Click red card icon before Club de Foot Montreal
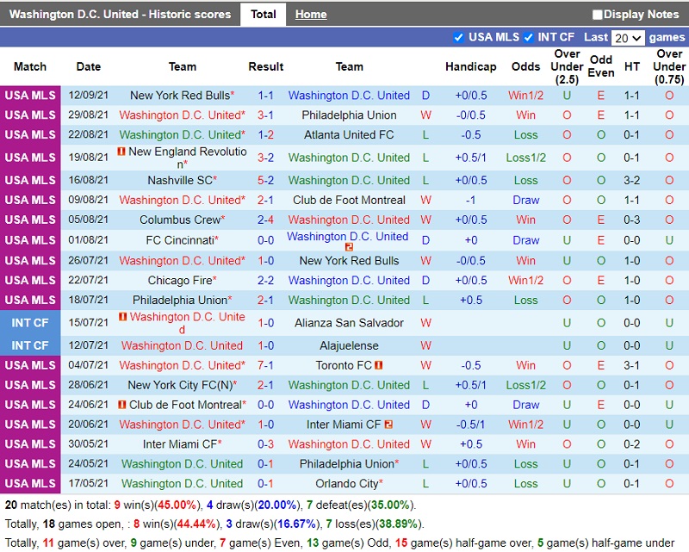 point(122,405)
